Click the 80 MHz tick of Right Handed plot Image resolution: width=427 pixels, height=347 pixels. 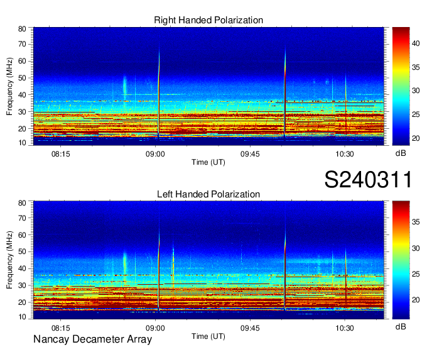(22, 29)
